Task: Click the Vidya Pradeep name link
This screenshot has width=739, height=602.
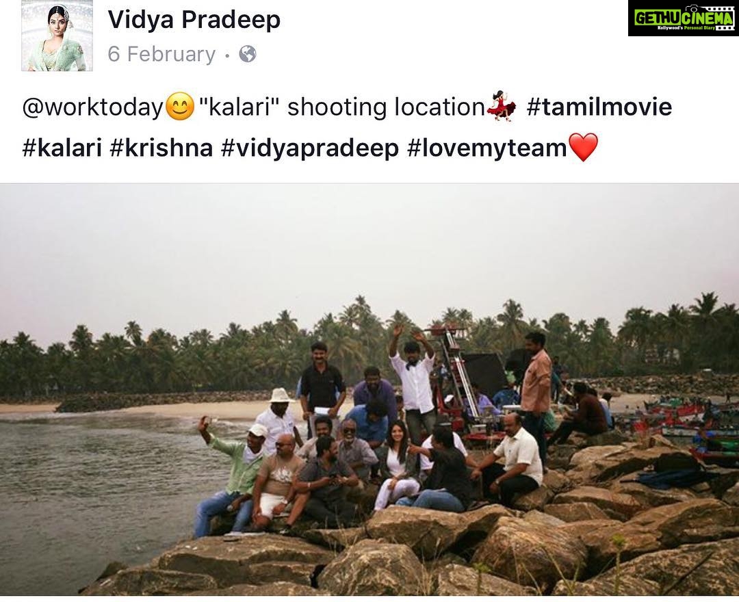Action: (194, 20)
